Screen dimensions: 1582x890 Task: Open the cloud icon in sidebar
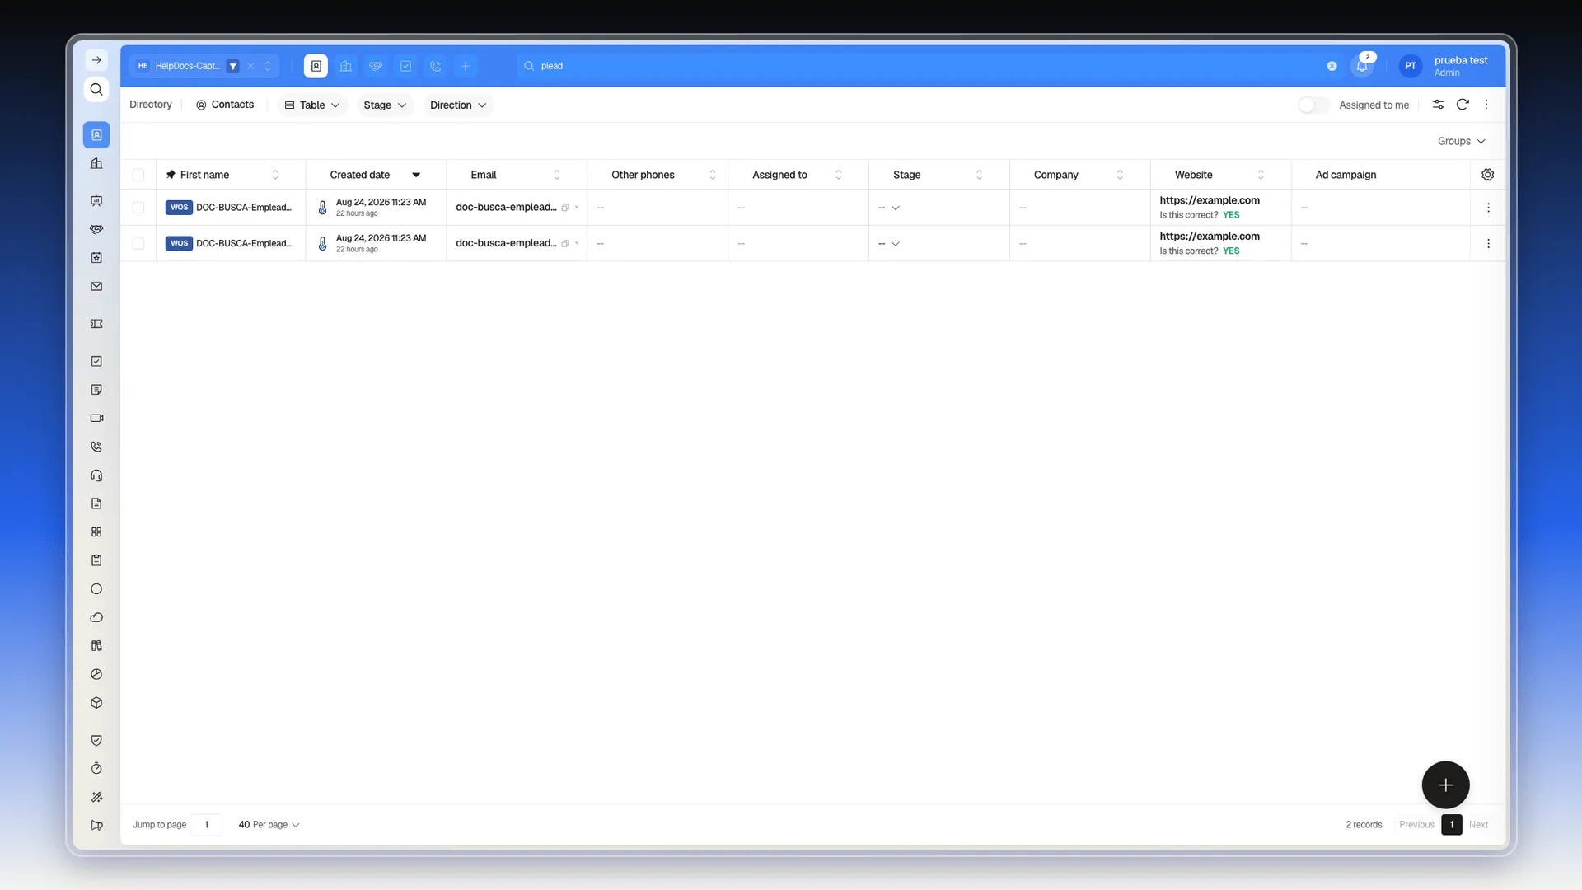(96, 617)
